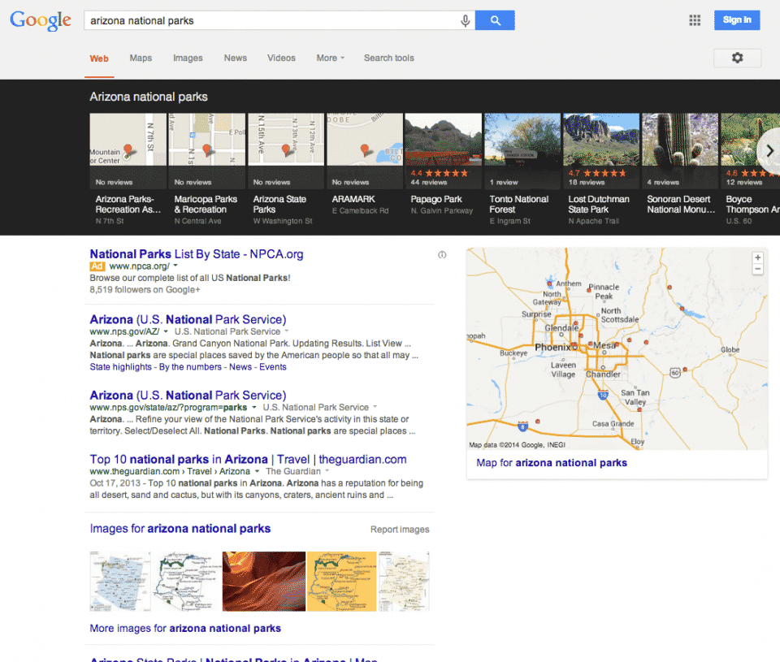Open More images for arizona national parks
Screen dimensions: 780x662
[x=185, y=629]
